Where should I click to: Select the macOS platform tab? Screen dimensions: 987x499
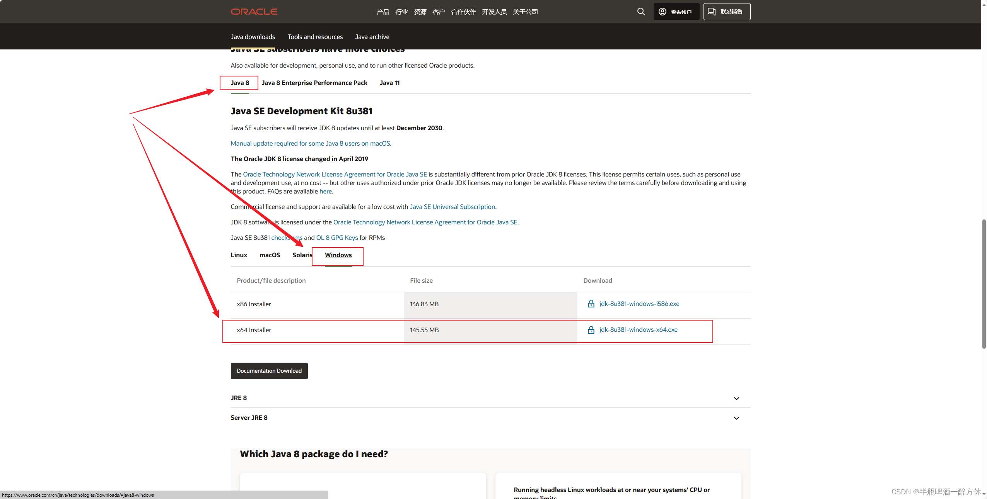tap(270, 255)
